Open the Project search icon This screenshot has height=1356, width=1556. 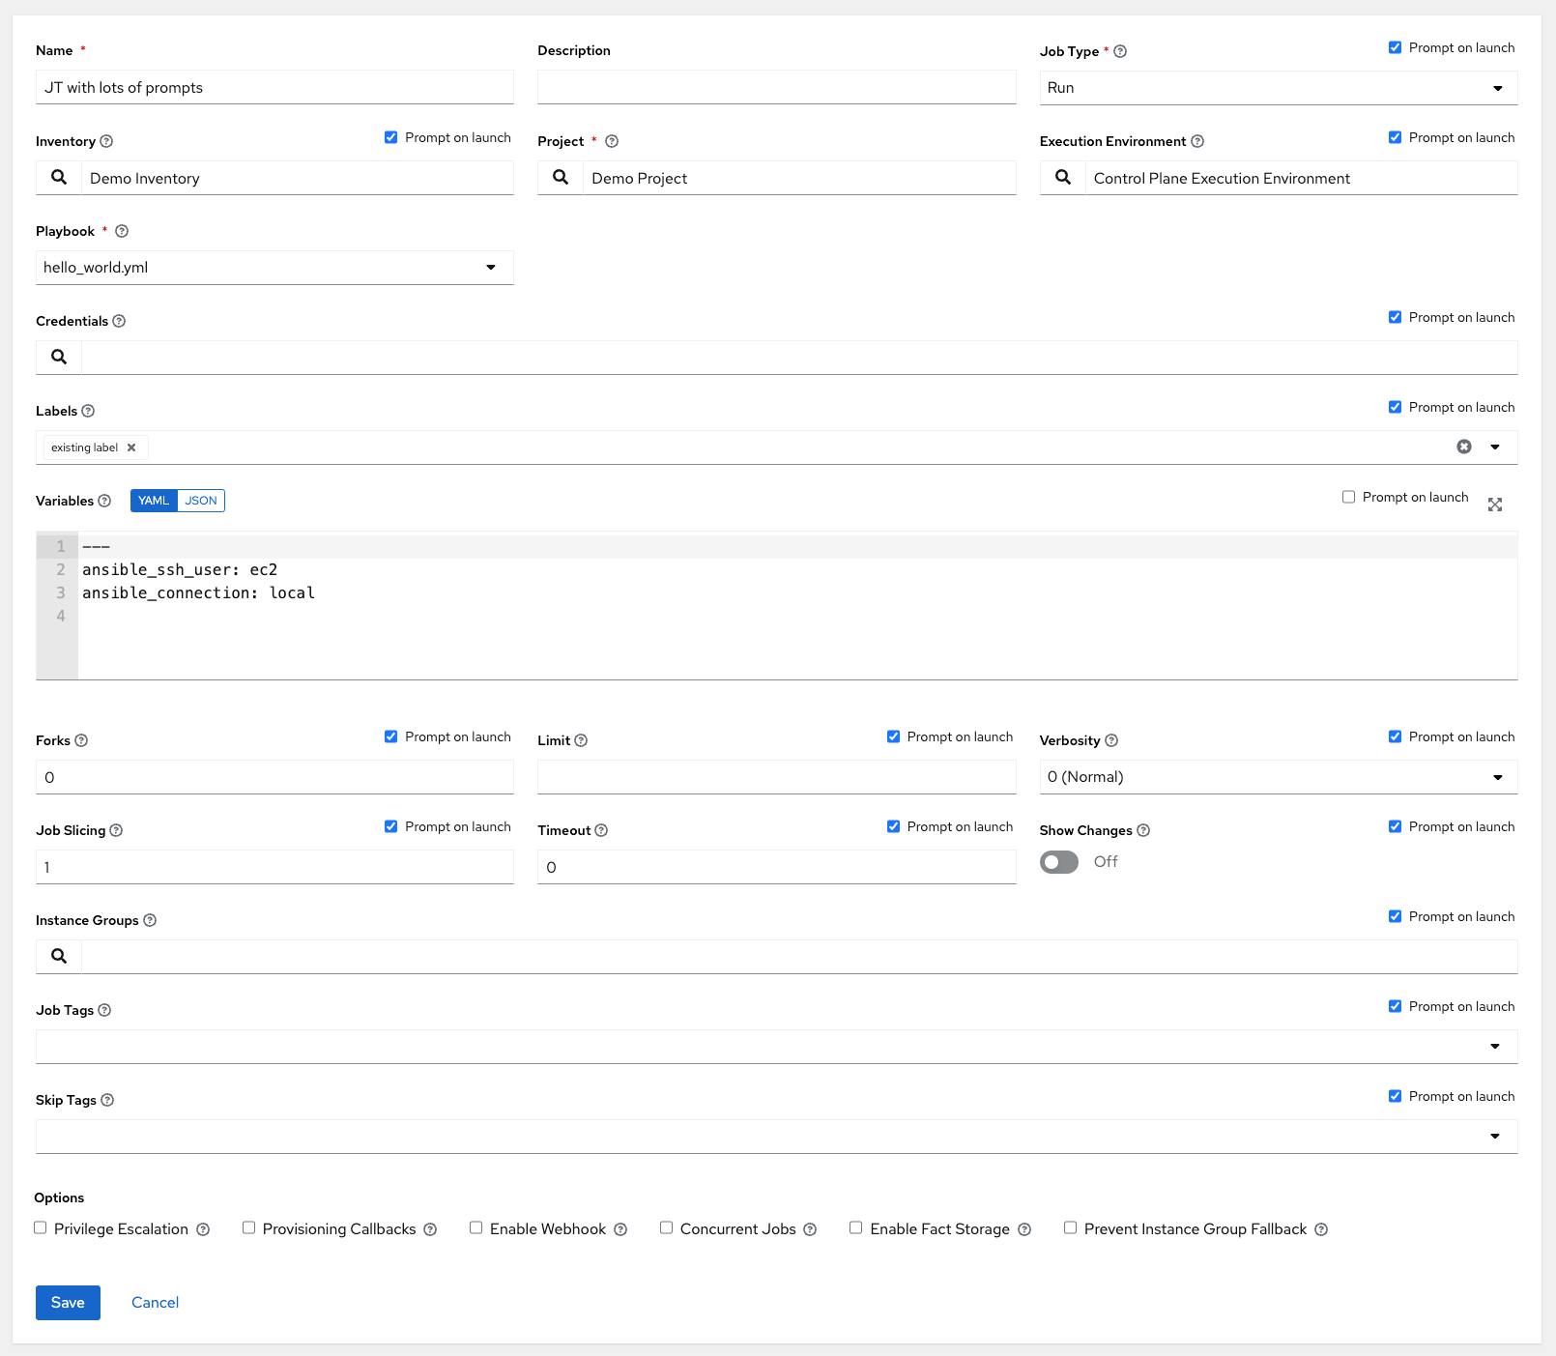point(561,178)
